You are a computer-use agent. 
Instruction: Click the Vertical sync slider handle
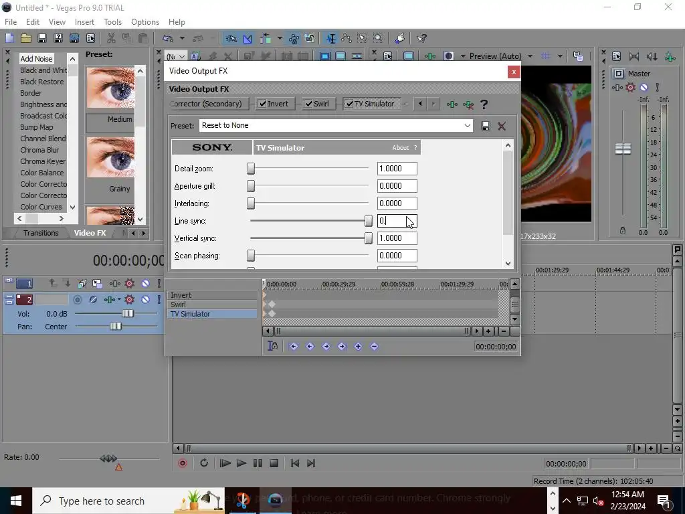tap(369, 238)
